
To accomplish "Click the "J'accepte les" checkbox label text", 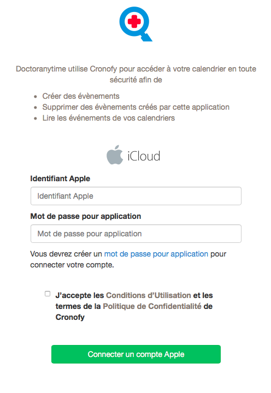I will tap(80, 295).
